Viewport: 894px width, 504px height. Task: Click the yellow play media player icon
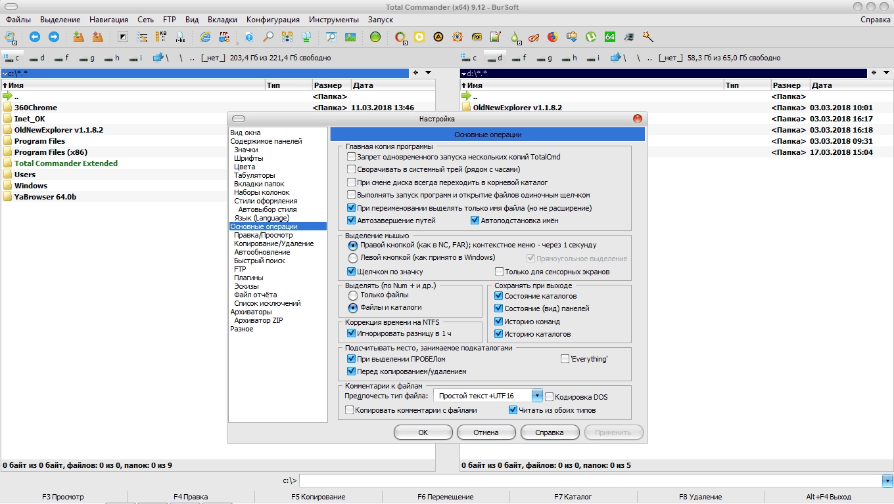419,37
